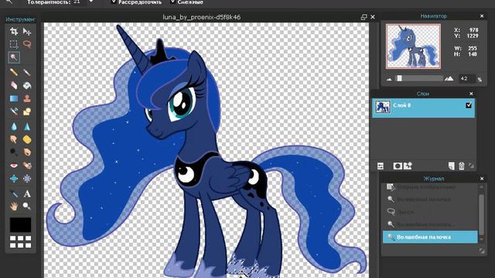Select the Bloat tool
The image size is (495, 278).
(14, 178)
